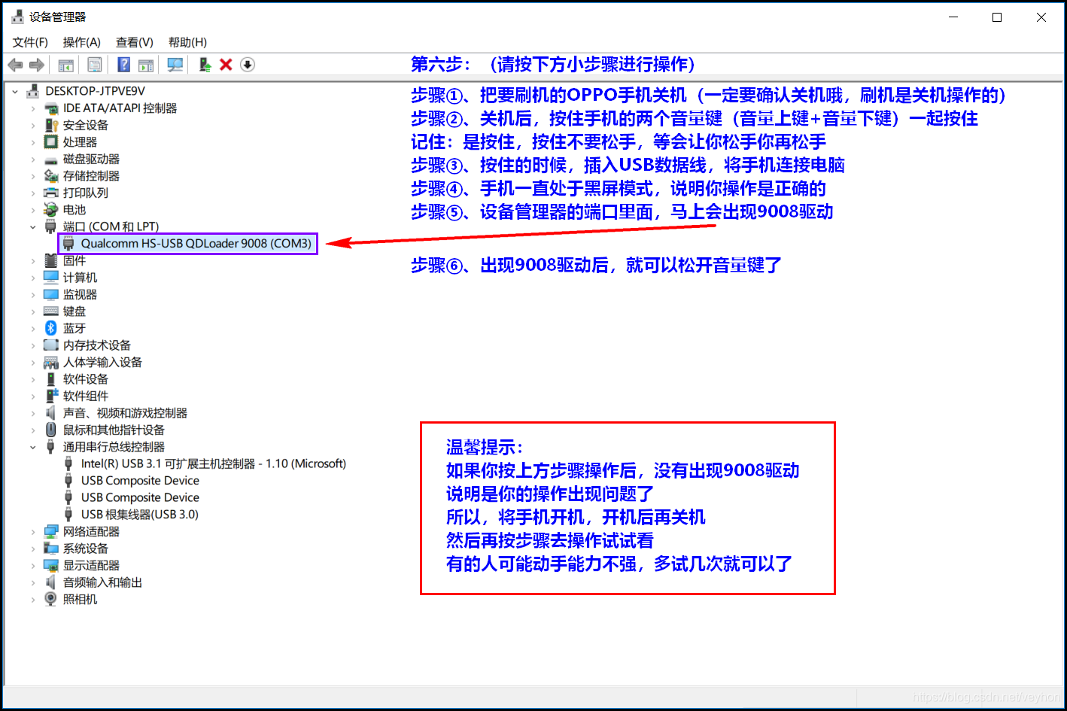Click the black down-arrow disable device icon
This screenshot has width=1067, height=711.
[248, 65]
